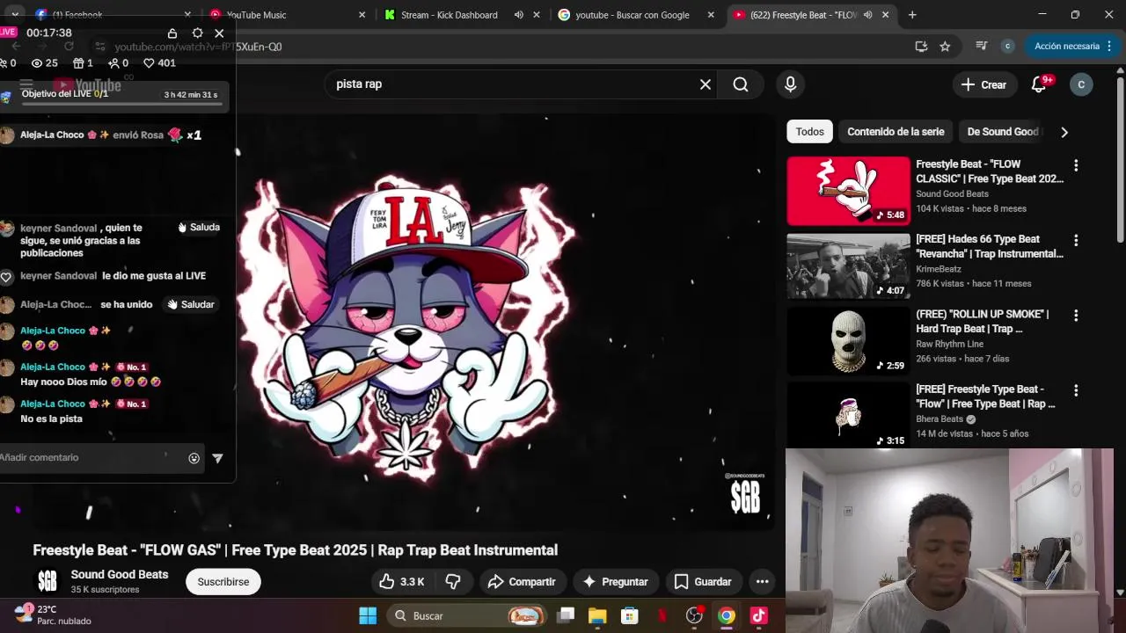Open Sound Good Beats channel avatar

coord(48,581)
